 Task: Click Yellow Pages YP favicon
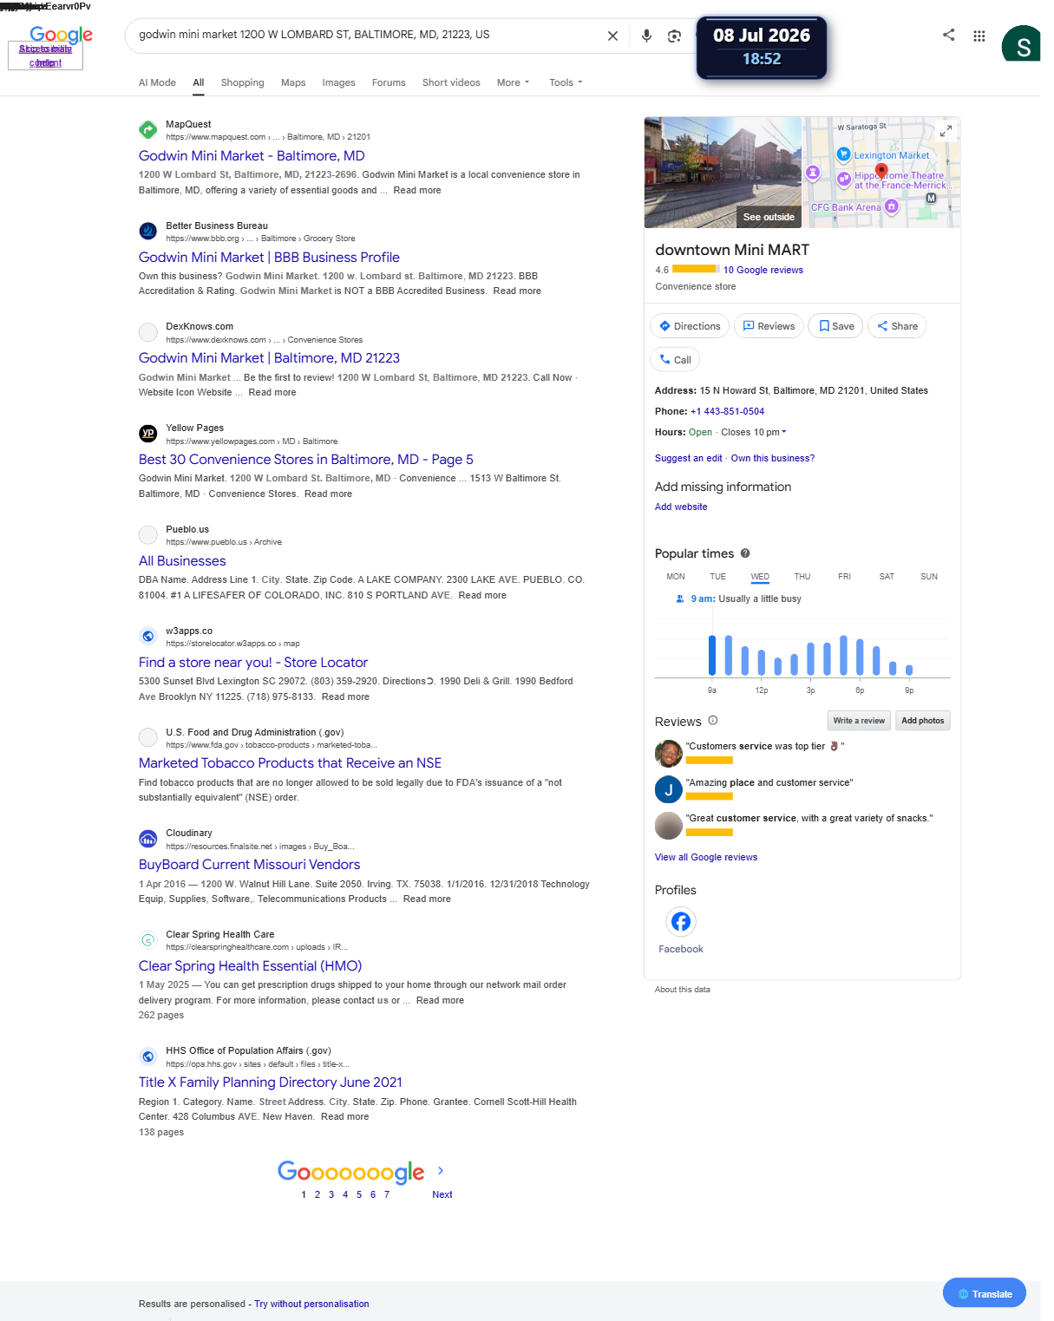[148, 433]
